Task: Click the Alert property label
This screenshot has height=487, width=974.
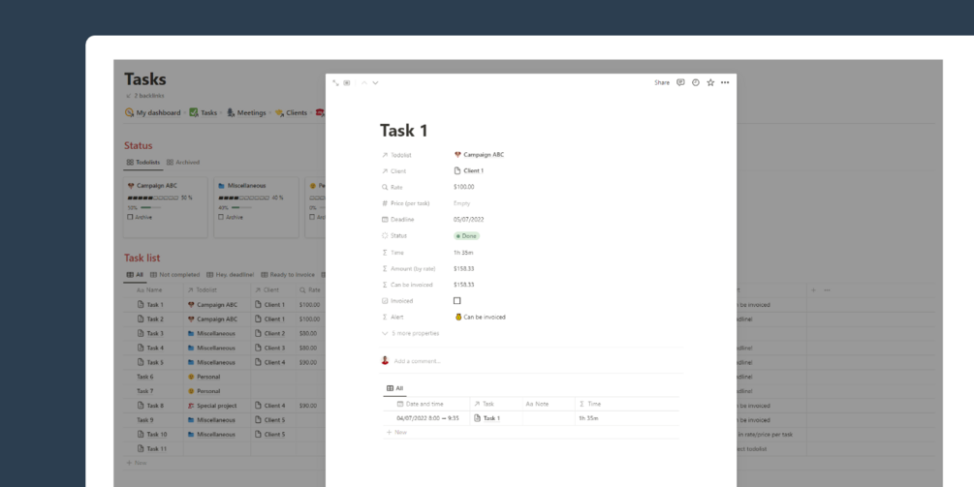Action: 392,317
